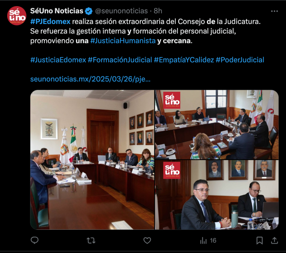Bookmark this tweet
The image size is (286, 253).
259,240
